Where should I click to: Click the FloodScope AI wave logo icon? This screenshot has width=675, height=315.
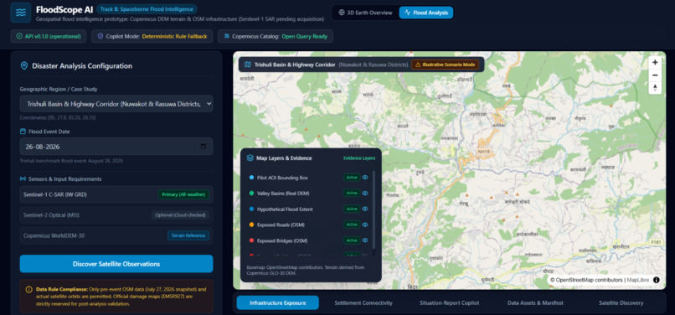[21, 12]
